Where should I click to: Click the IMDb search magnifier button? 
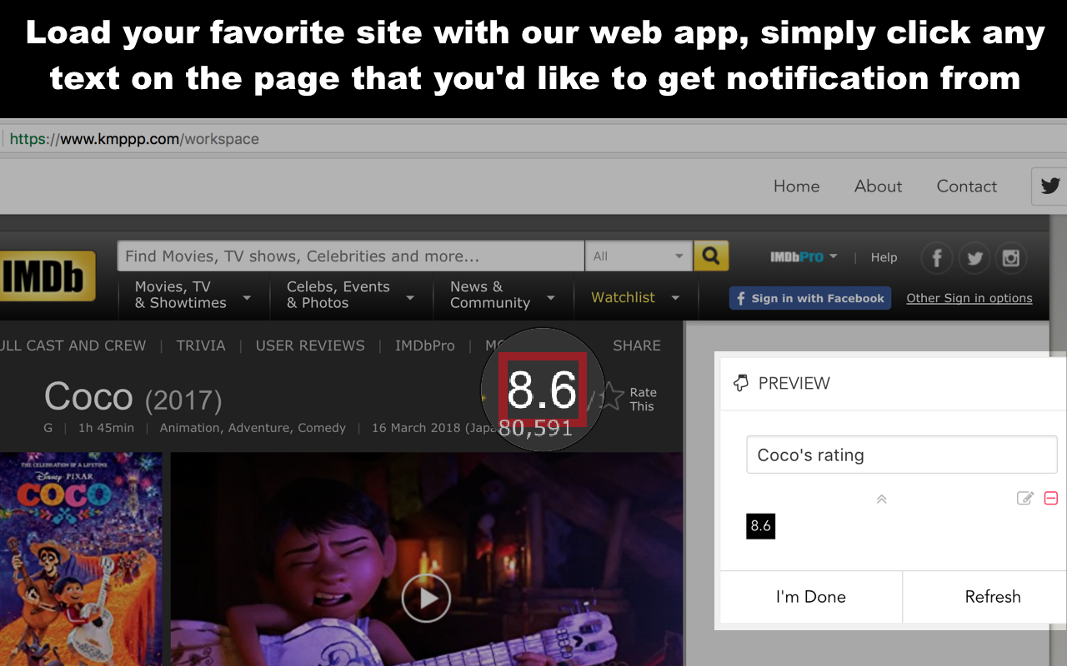pos(711,256)
